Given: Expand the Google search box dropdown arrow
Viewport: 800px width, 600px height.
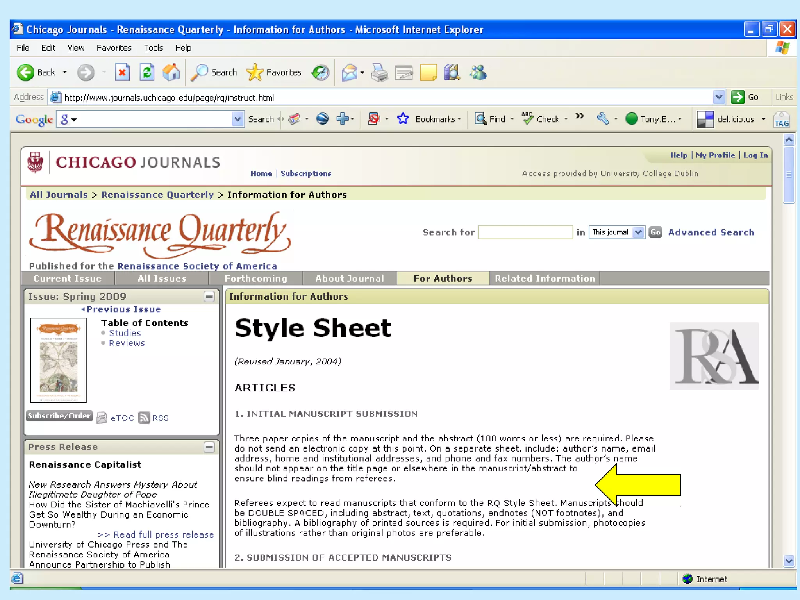Looking at the screenshot, I should tap(237, 119).
